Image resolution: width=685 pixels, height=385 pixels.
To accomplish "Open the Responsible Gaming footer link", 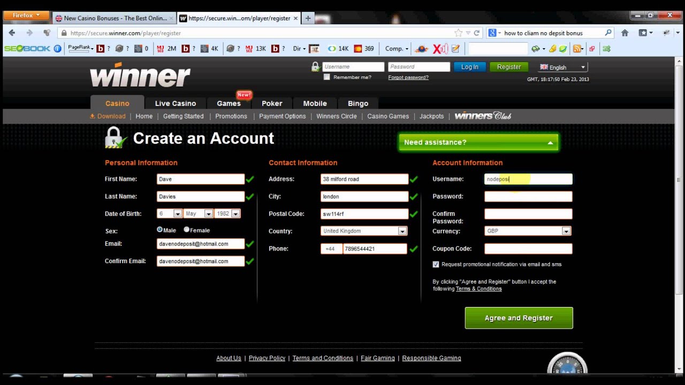I will [431, 358].
